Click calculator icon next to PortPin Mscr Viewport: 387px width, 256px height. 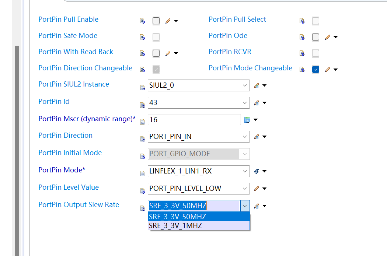(247, 119)
